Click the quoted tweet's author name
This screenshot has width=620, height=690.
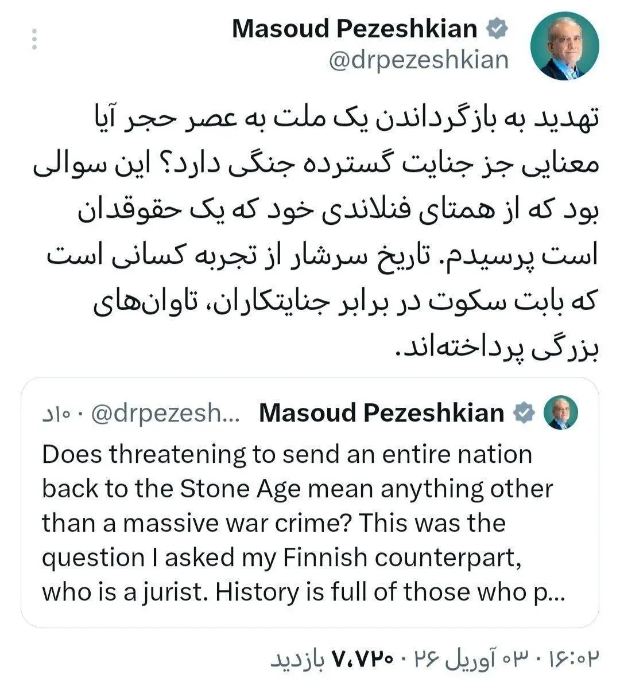pyautogui.click(x=383, y=413)
